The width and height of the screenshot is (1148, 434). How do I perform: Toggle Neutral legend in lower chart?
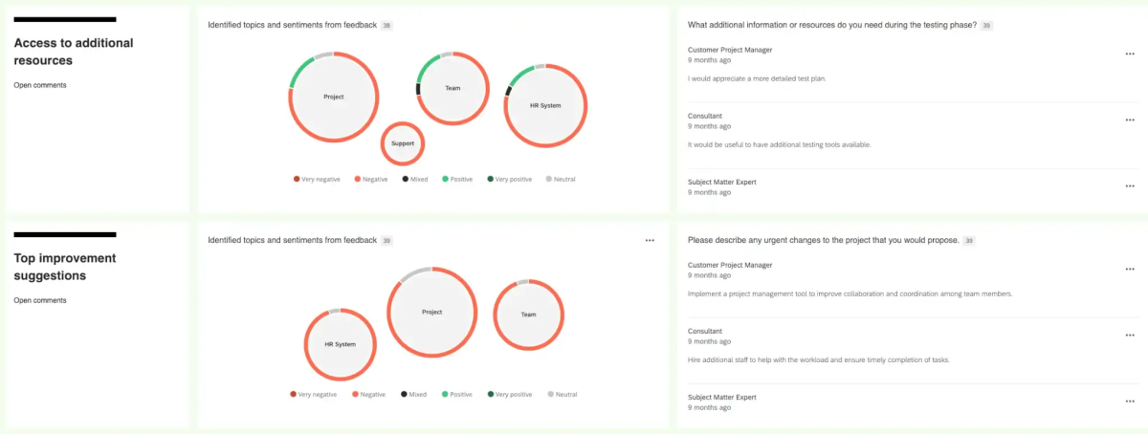(x=563, y=394)
